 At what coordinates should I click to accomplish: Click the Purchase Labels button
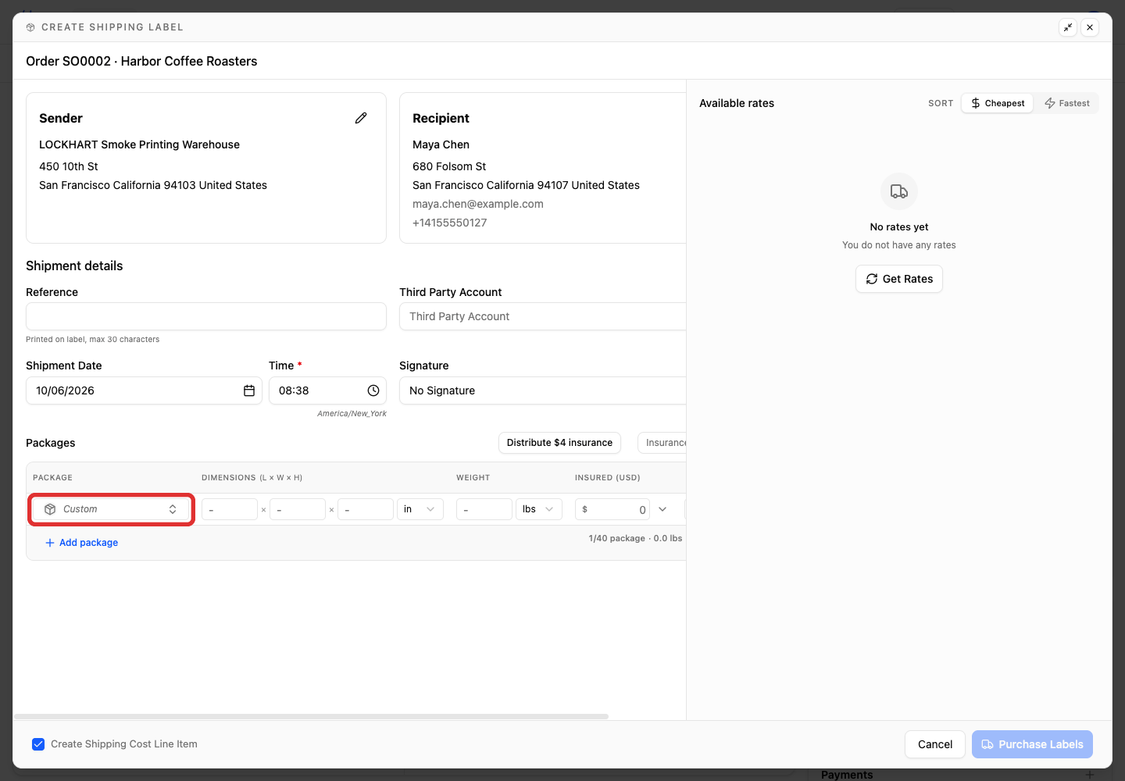click(x=1032, y=744)
